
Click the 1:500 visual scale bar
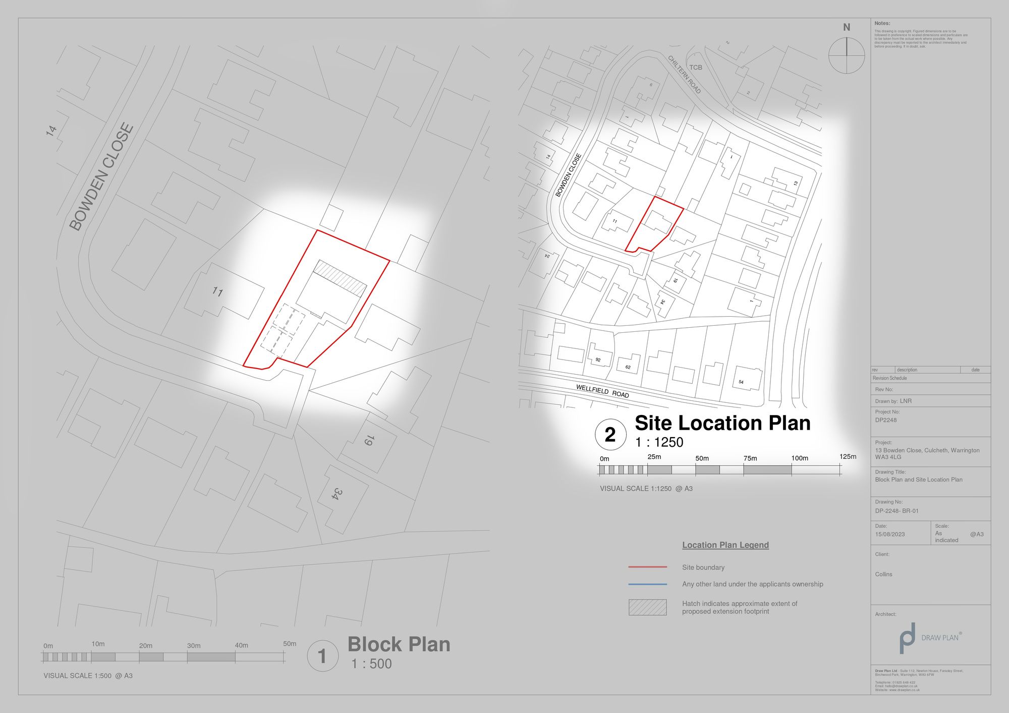click(163, 657)
